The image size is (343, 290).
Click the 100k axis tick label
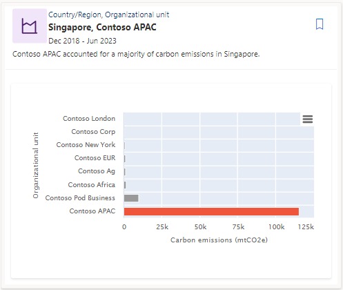pos(276,227)
